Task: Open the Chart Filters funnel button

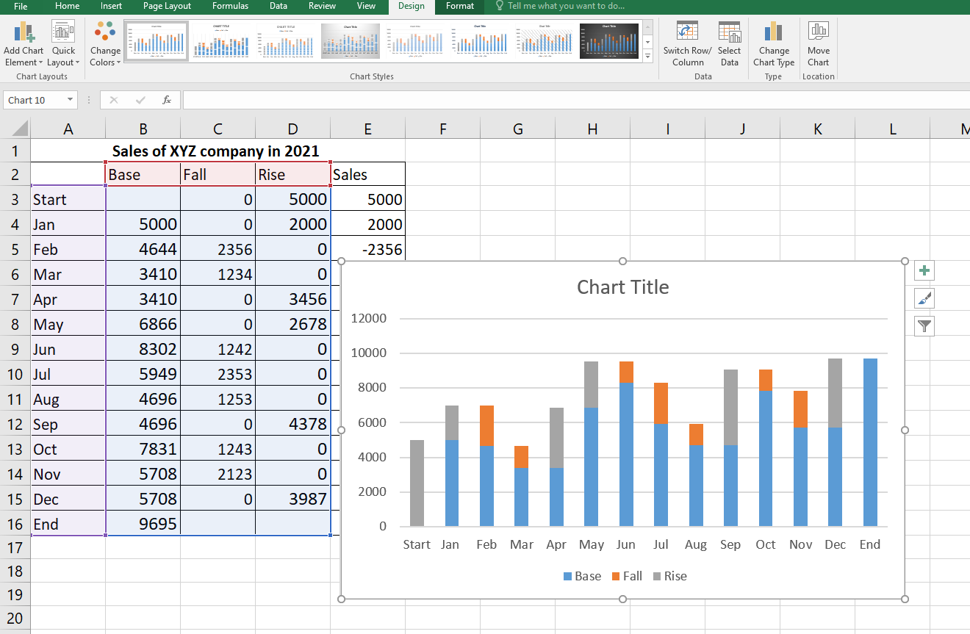Action: pos(924,326)
